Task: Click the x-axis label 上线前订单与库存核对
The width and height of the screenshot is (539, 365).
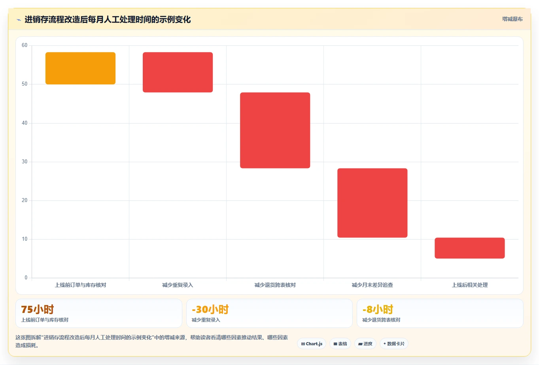Action: coord(80,285)
